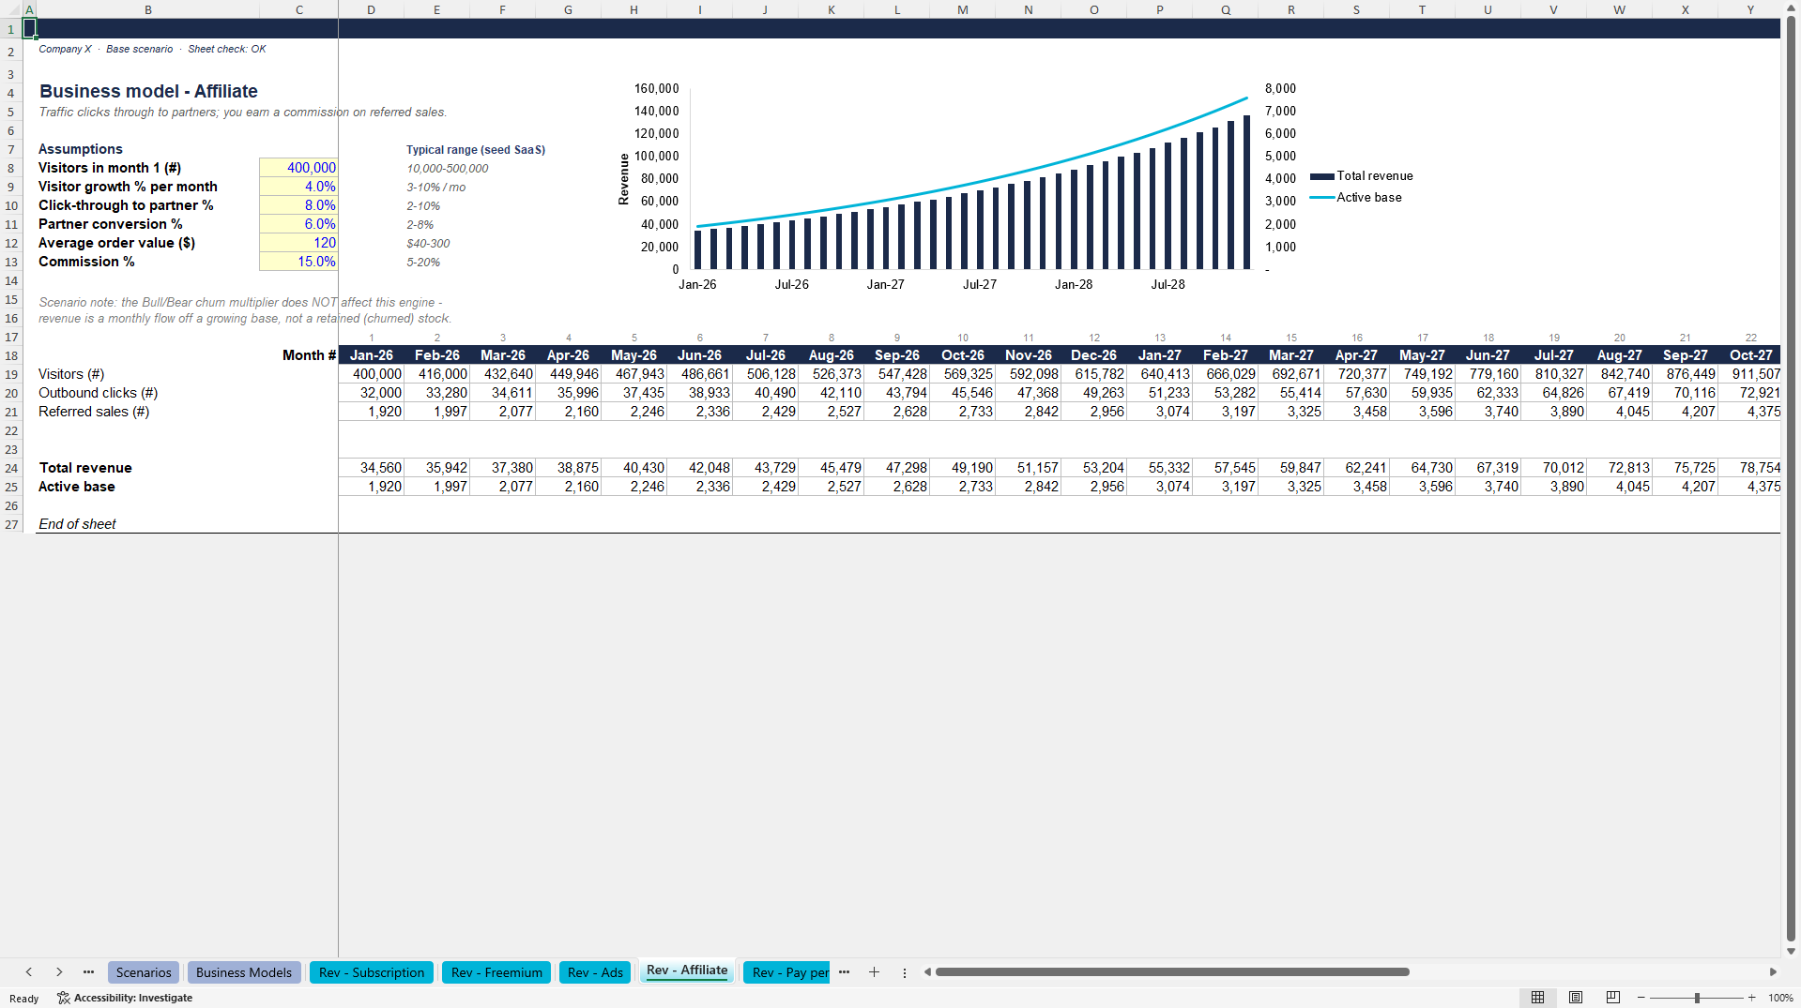
Task: Select Visitor growth value 4.0%
Action: tap(298, 187)
